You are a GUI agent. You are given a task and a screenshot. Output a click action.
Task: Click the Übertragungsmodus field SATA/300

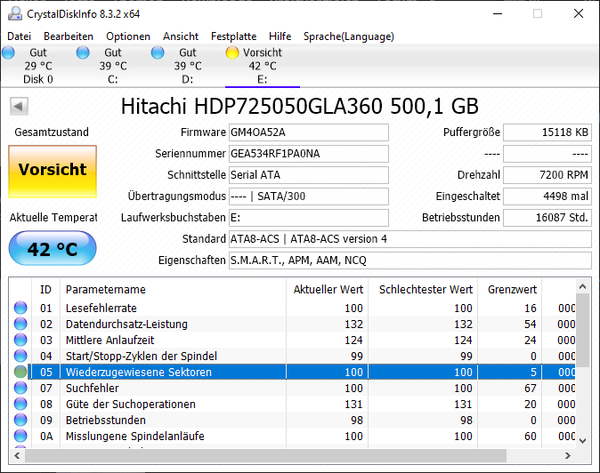tap(309, 196)
